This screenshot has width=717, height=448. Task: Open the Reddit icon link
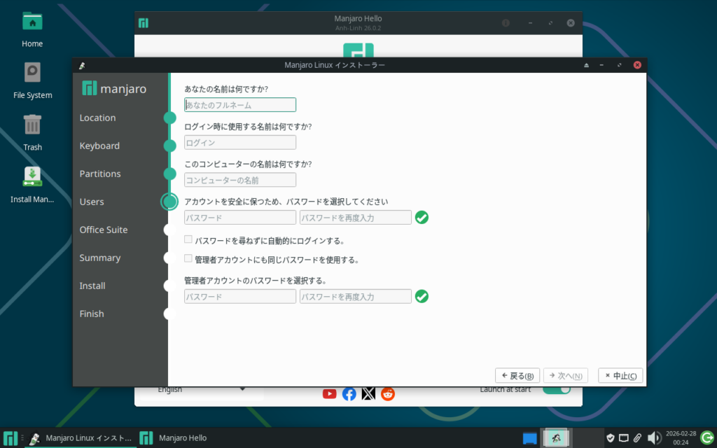point(388,393)
